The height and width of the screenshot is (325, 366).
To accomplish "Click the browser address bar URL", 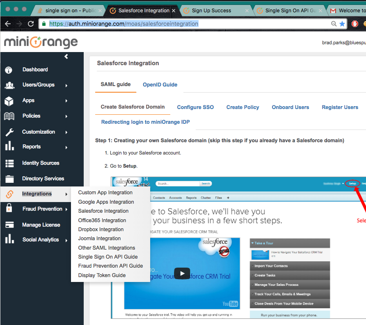I will tap(124, 24).
